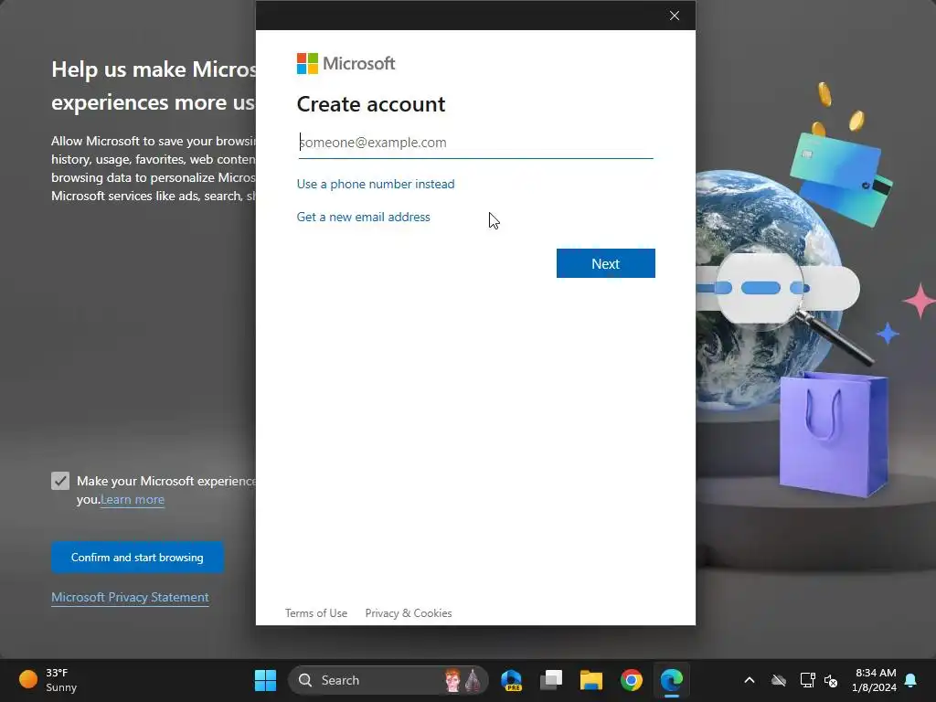Open Microsoft Privacy Statement link

130,598
